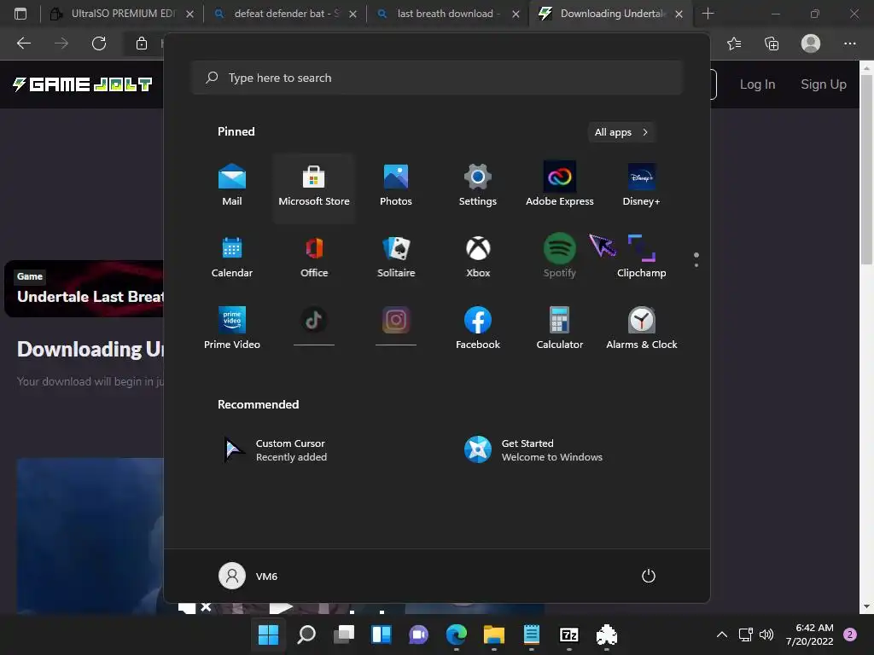Focus the Type here to search box
Screen dimensions: 874x655
click(437, 78)
